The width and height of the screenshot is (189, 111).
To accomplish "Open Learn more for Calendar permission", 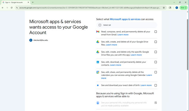I will click(149, 75).
